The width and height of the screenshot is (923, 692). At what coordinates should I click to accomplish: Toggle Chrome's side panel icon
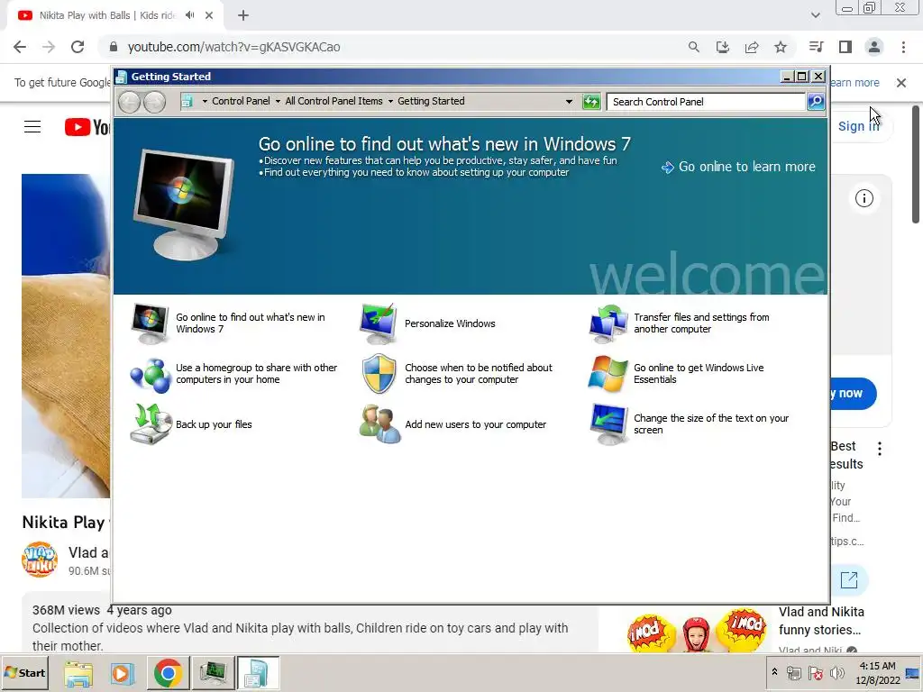[x=845, y=47]
